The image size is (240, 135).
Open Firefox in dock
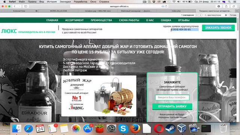(135, 128)
